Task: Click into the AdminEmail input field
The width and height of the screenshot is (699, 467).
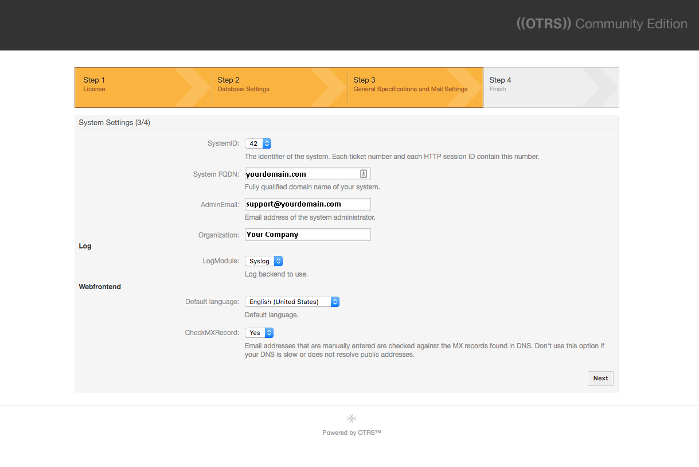Action: (x=307, y=204)
